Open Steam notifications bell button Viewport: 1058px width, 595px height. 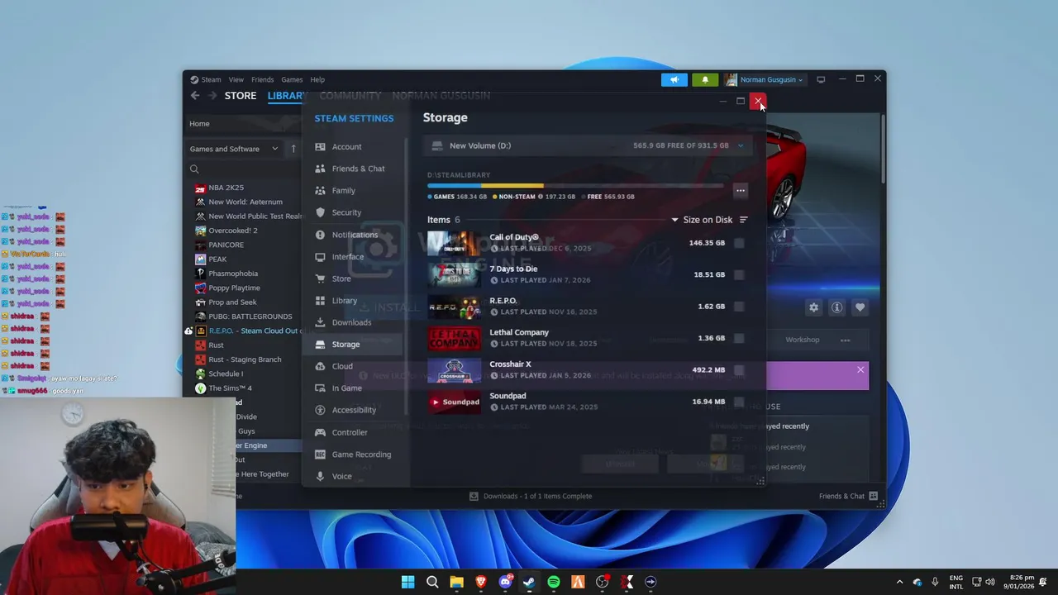pos(705,79)
